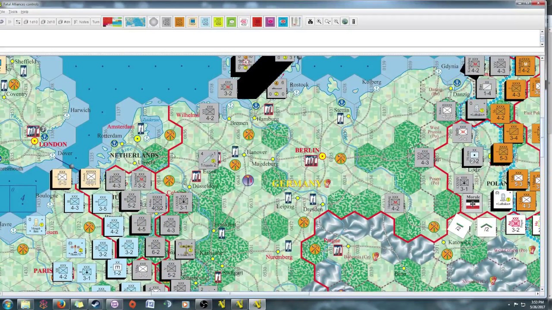Click the Berlin city label
552x310 pixels.
pyautogui.click(x=307, y=150)
